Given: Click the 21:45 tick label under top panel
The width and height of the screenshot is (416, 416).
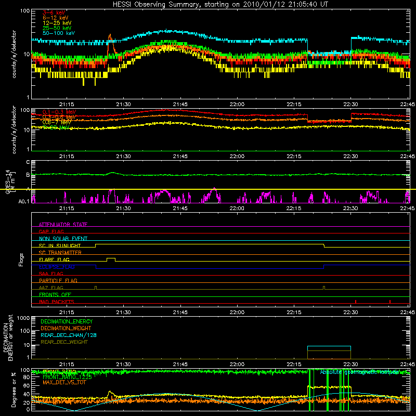Looking at the screenshot, I should click(x=180, y=105).
